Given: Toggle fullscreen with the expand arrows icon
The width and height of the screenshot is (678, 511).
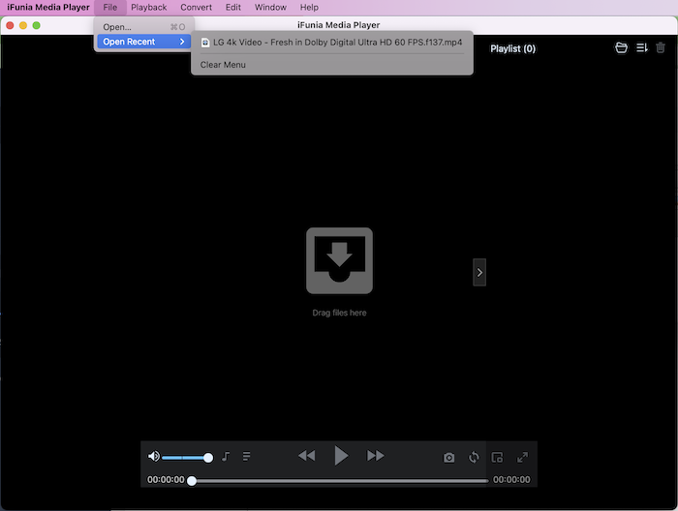Looking at the screenshot, I should point(523,458).
